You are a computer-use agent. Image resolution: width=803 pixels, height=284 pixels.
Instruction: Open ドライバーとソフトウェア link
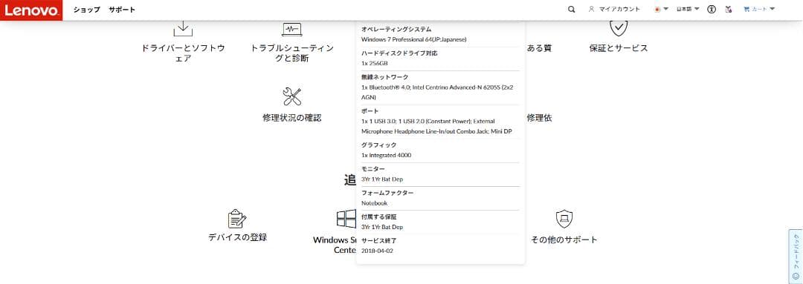coord(183,53)
